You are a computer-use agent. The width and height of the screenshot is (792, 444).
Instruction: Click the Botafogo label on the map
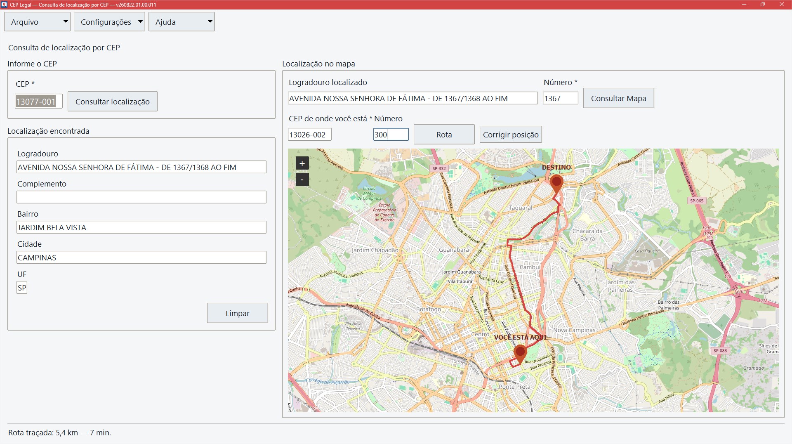(x=429, y=309)
